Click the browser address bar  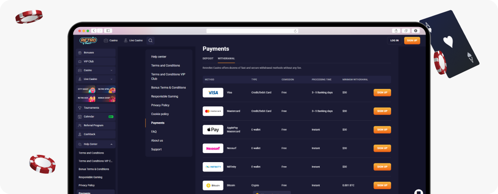click(252, 31)
